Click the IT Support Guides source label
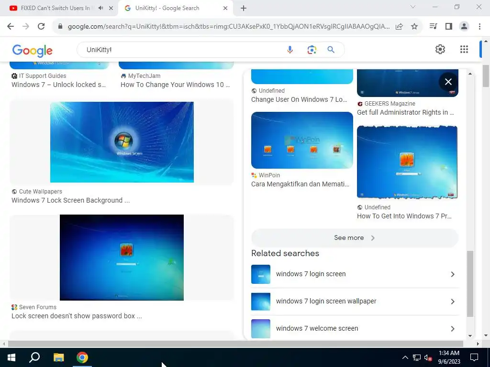Viewport: 490px width, 367px height. click(x=43, y=76)
